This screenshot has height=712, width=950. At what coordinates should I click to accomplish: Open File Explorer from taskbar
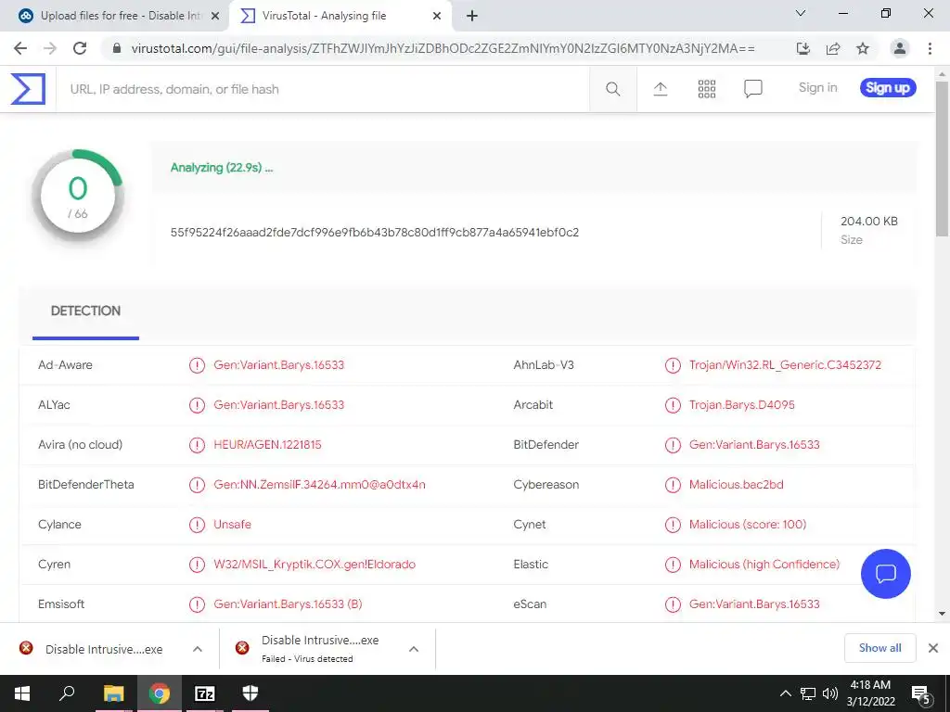113,693
